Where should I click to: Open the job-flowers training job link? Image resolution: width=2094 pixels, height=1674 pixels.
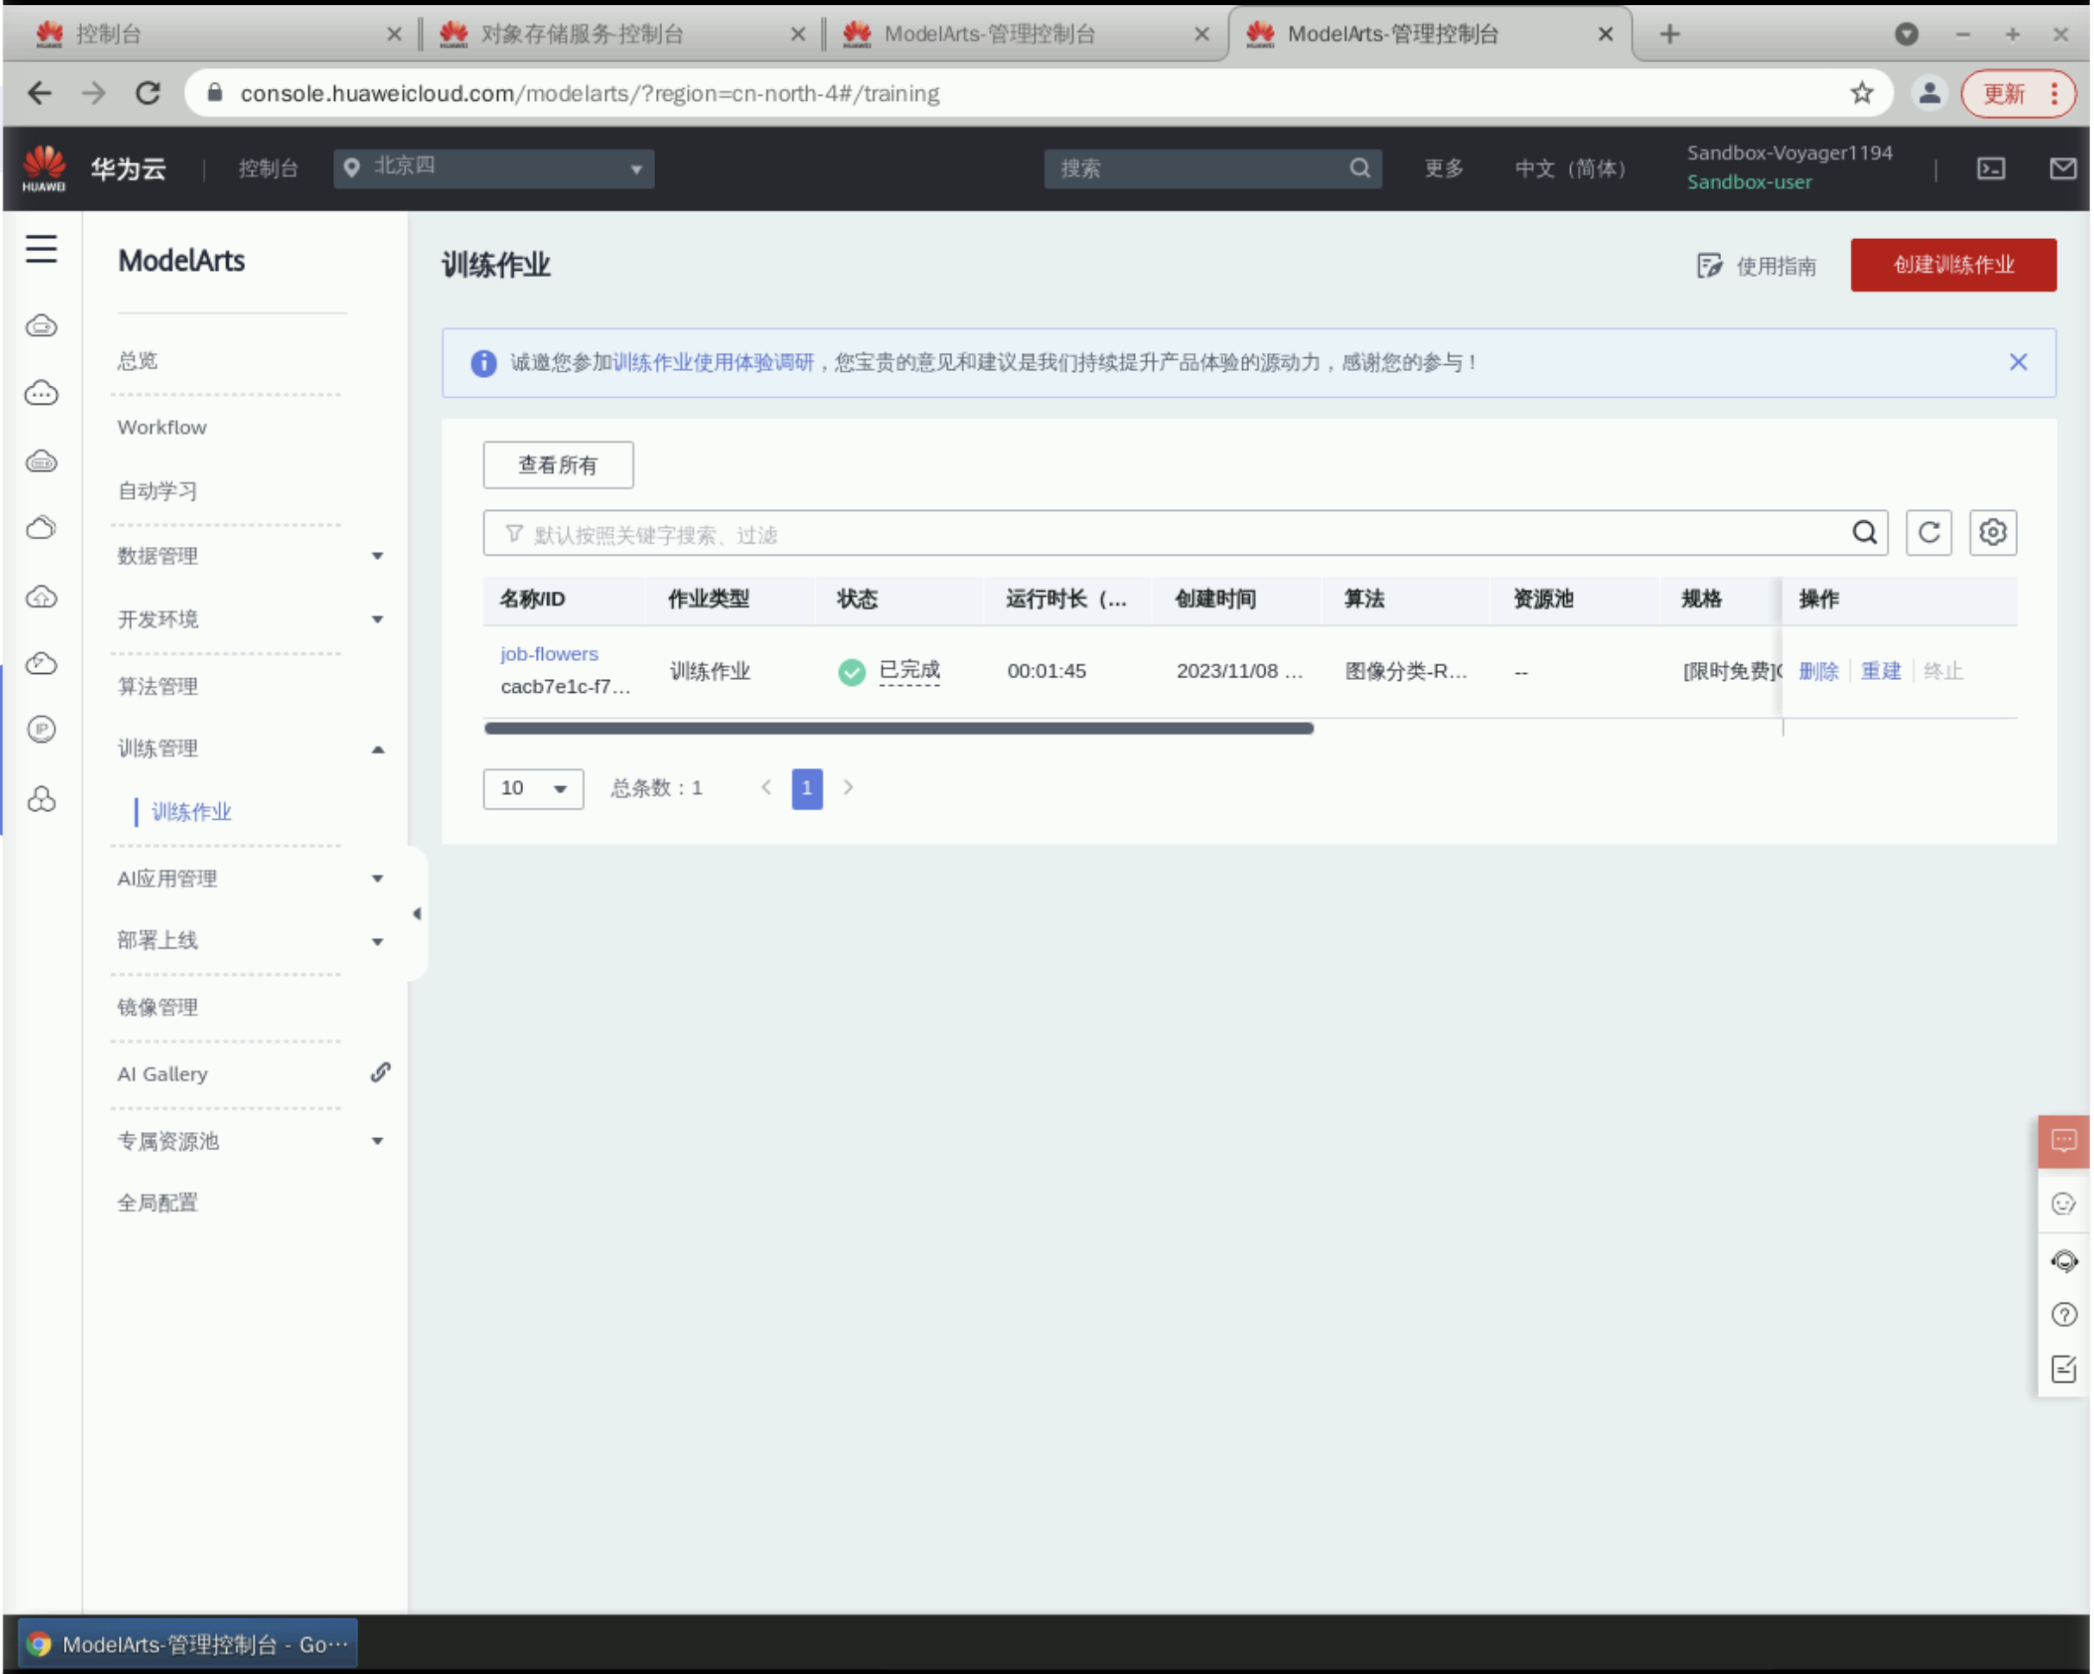[x=549, y=654]
